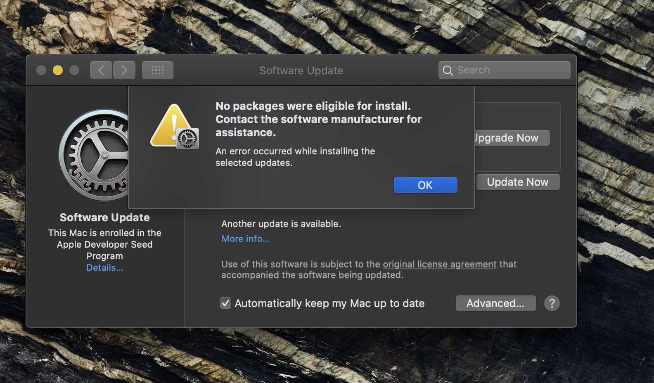Click the Software Update gear icon

click(x=94, y=156)
